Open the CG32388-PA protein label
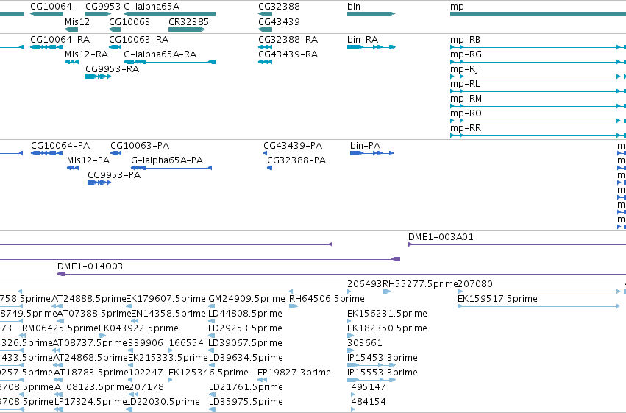 [296, 160]
